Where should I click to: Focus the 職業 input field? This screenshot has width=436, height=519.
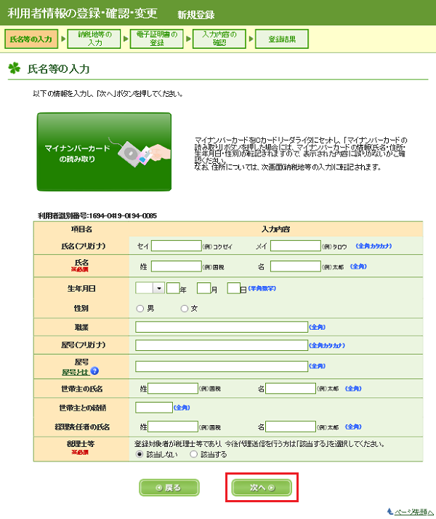222,327
